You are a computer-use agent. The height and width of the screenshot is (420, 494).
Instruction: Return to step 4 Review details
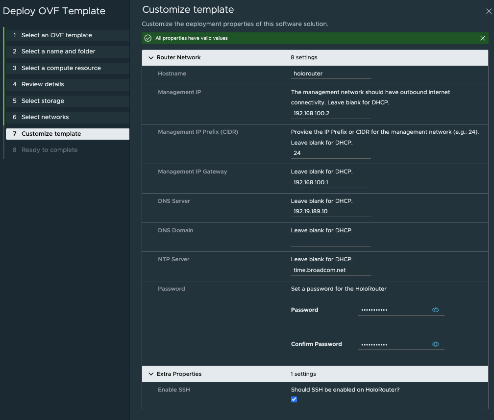[x=43, y=84]
